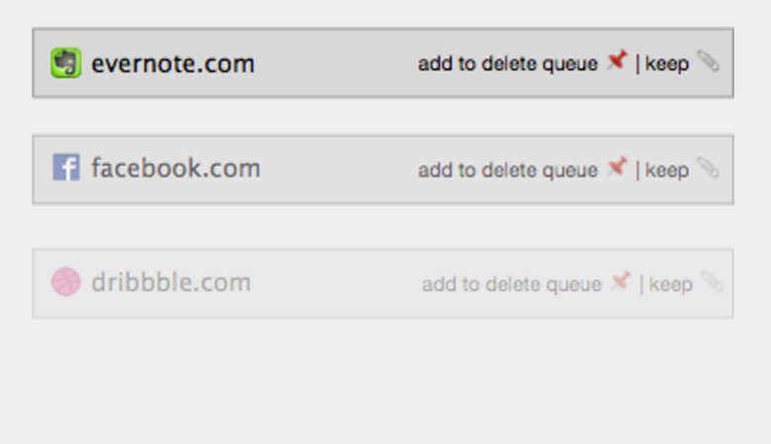Click the Evernote elephant icon
Viewport: 771px width, 444px height.
point(66,63)
